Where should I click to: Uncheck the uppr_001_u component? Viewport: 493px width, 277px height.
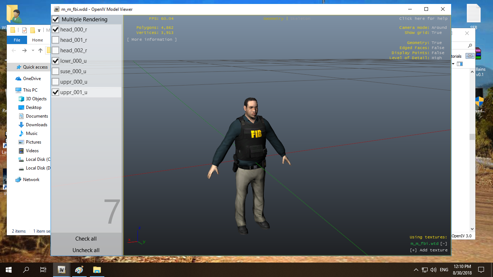click(56, 92)
